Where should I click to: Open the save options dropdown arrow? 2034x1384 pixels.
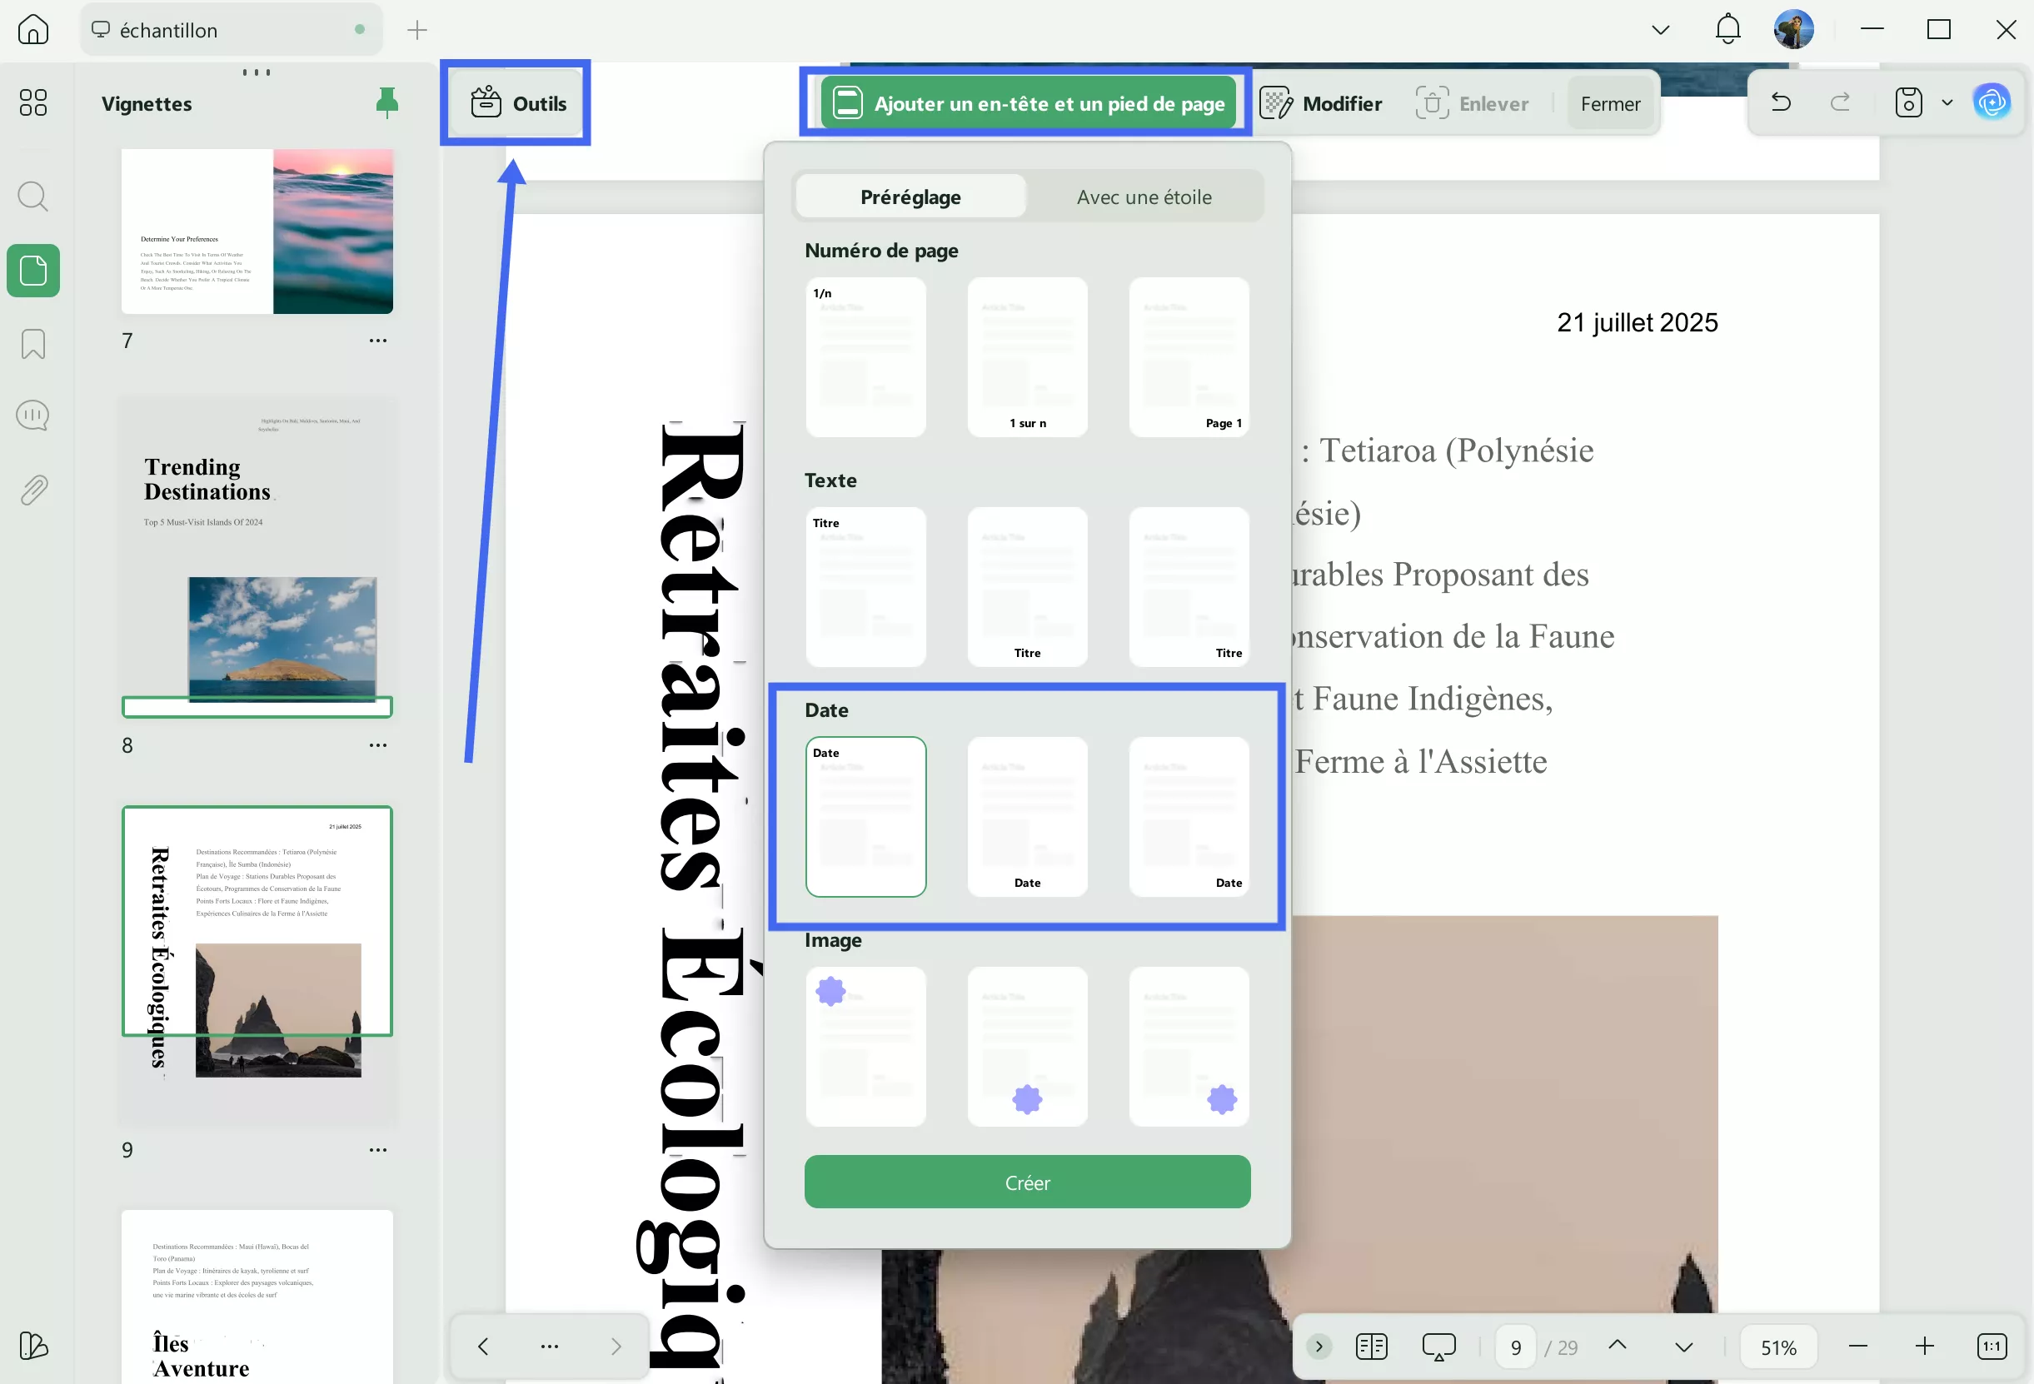[x=1947, y=102]
